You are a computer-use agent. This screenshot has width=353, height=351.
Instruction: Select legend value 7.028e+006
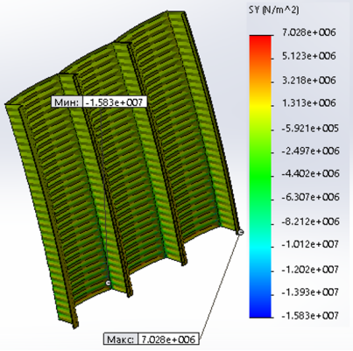(309, 32)
